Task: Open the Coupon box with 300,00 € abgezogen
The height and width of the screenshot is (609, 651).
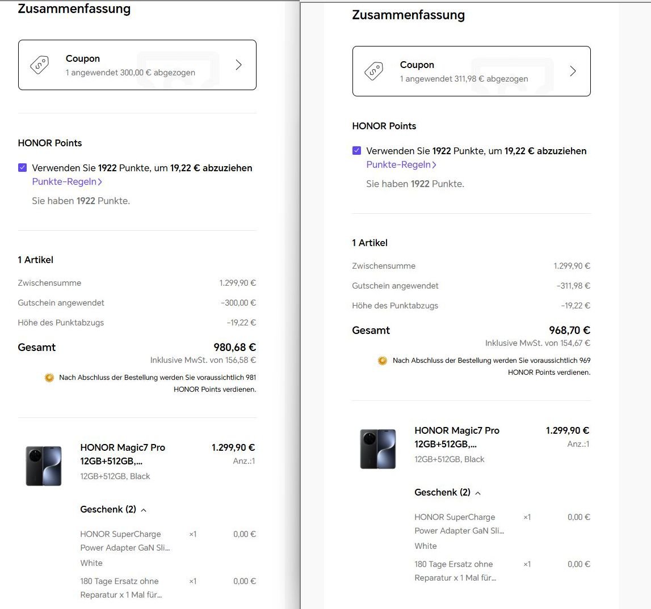Action: tap(137, 65)
